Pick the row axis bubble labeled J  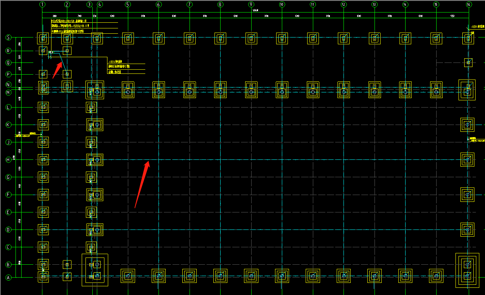pos(8,142)
